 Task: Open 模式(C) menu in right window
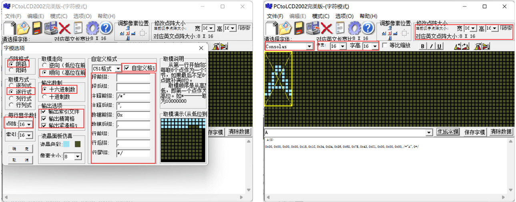pyautogui.click(x=321, y=16)
